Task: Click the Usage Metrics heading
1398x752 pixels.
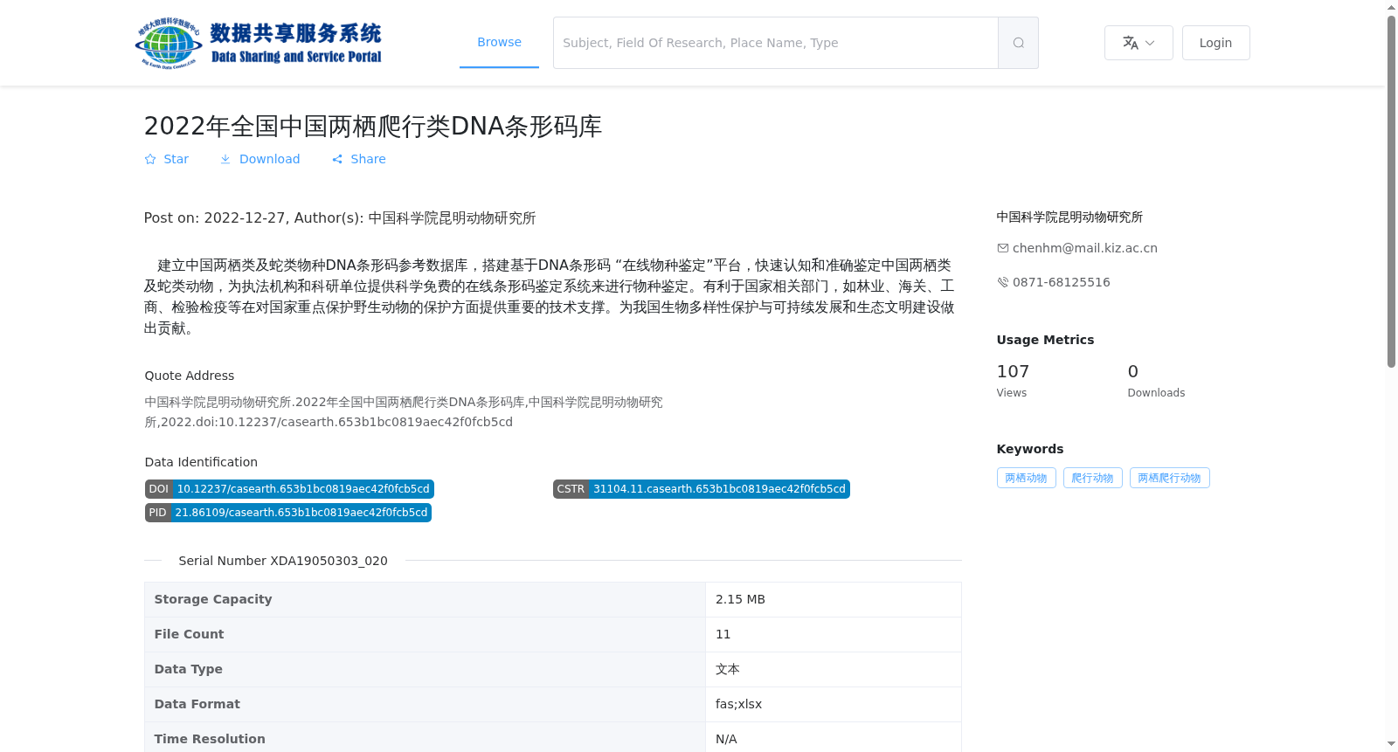Action: [1045, 340]
